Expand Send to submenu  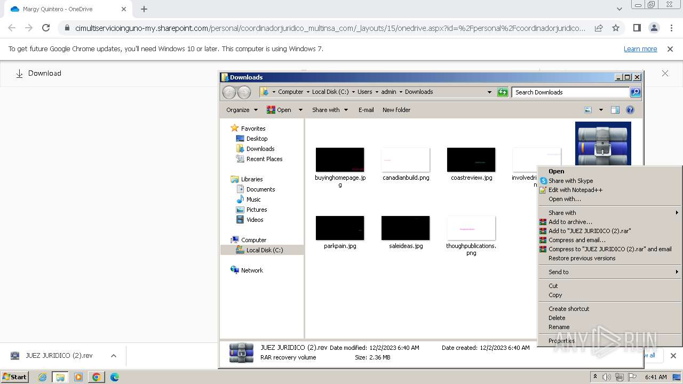pos(610,272)
